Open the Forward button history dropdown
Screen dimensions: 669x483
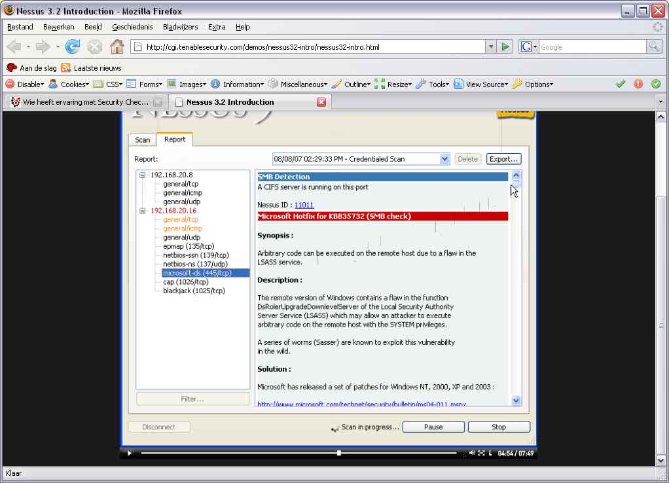click(x=57, y=46)
